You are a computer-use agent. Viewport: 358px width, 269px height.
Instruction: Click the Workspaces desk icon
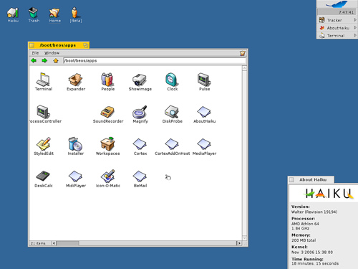107,143
